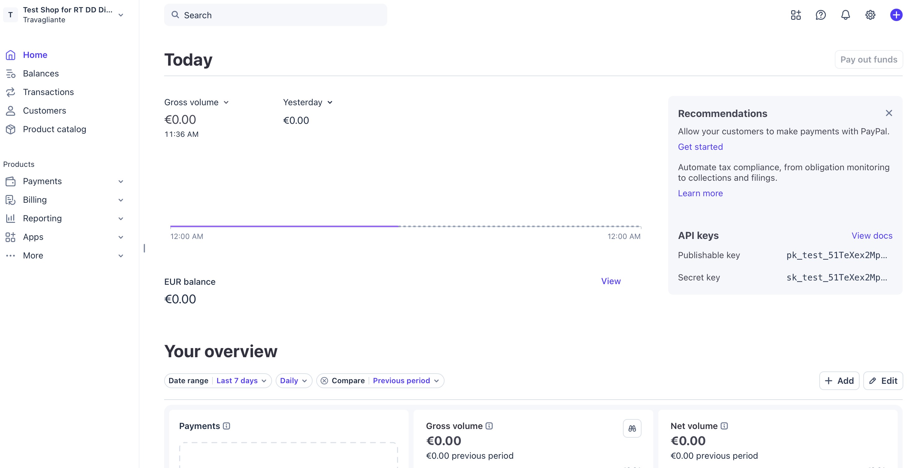Open the Previous period compare dropdown
The image size is (920, 468).
(406, 381)
